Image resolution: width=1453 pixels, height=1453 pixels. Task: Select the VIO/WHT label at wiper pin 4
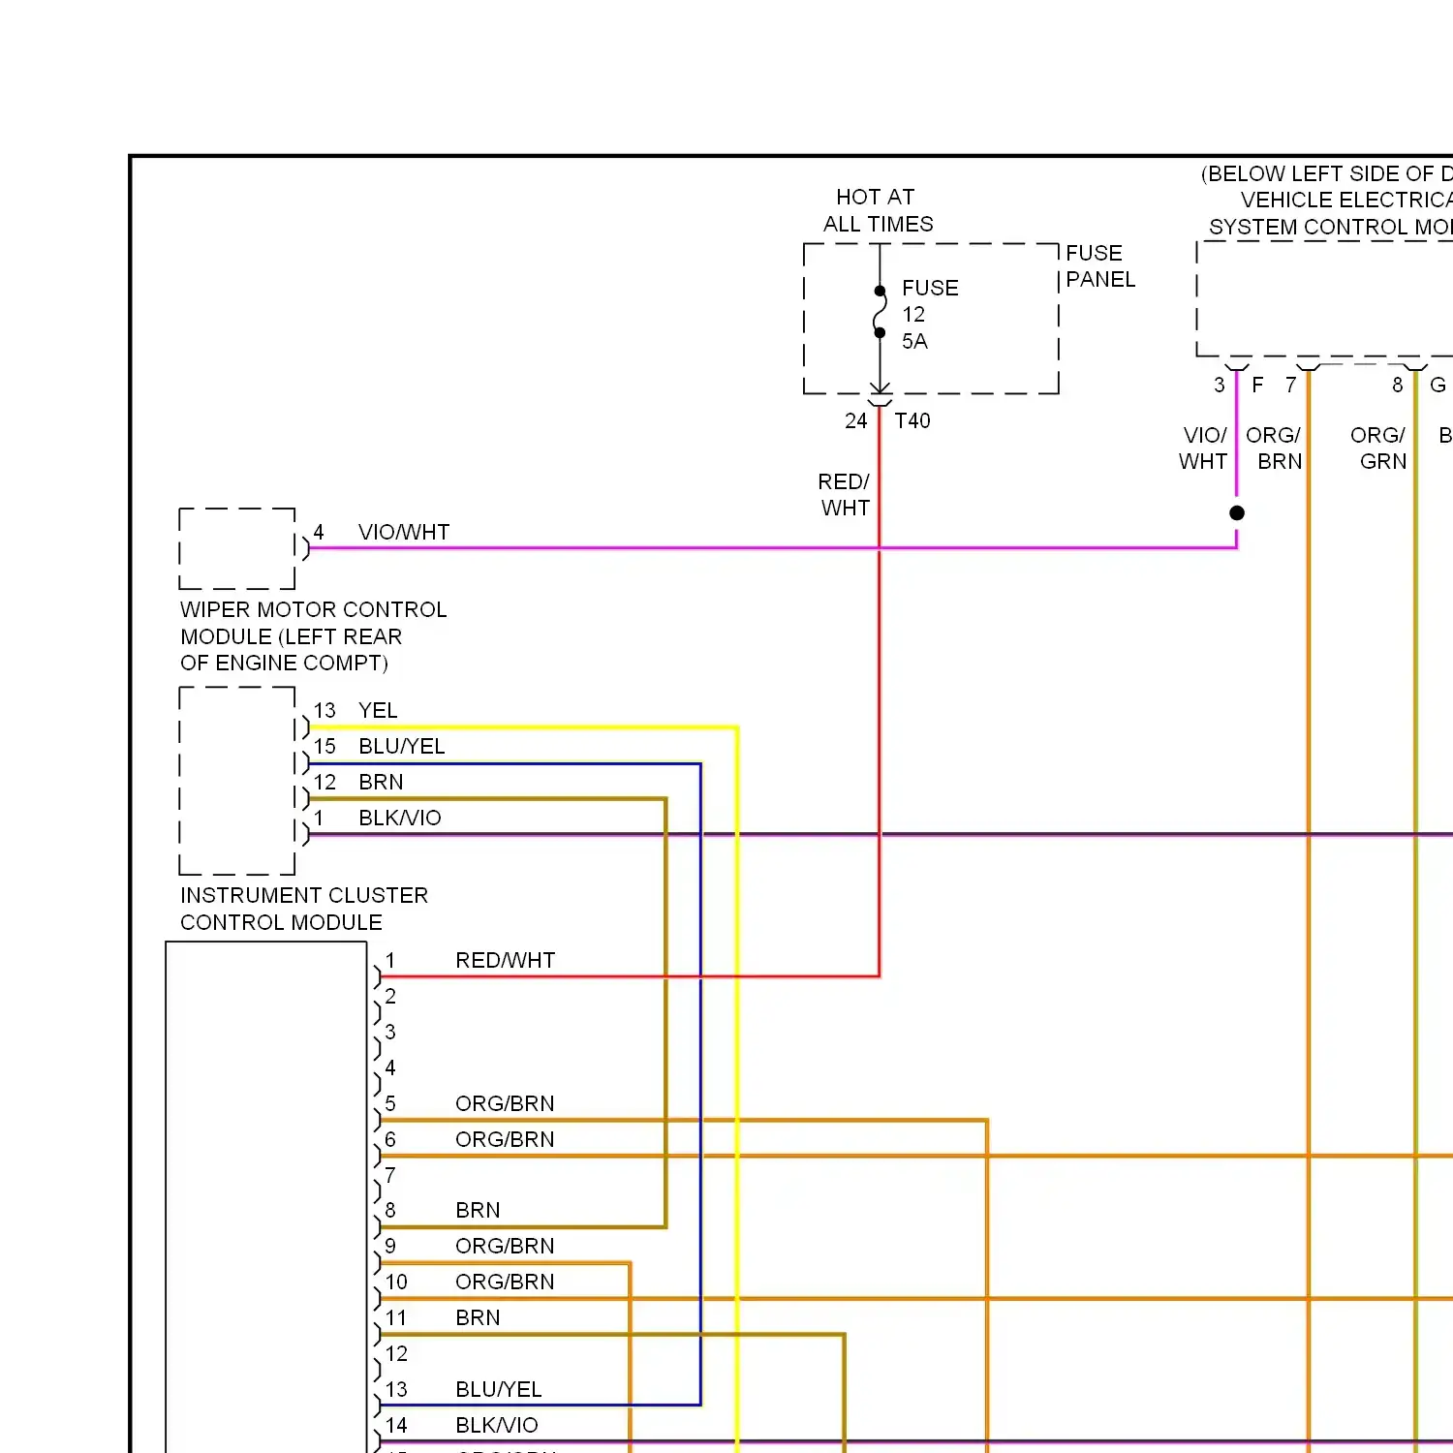point(404,533)
